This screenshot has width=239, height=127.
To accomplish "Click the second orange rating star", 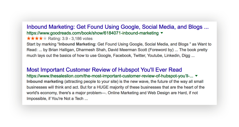I will point(33,39).
